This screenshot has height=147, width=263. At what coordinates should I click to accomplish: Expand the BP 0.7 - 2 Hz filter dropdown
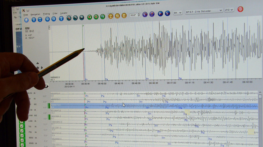[x=204, y=10]
